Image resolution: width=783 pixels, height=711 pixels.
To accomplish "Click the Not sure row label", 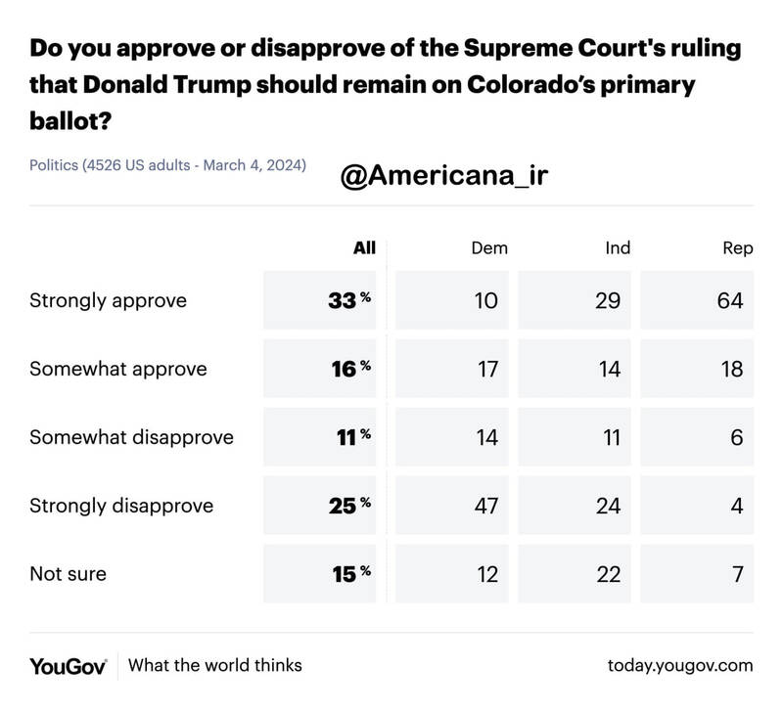I will [68, 574].
